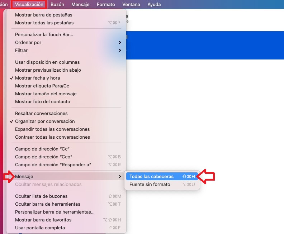The image size is (284, 234).
Task: Click the Formato menu bar item
Action: pos(106,4)
